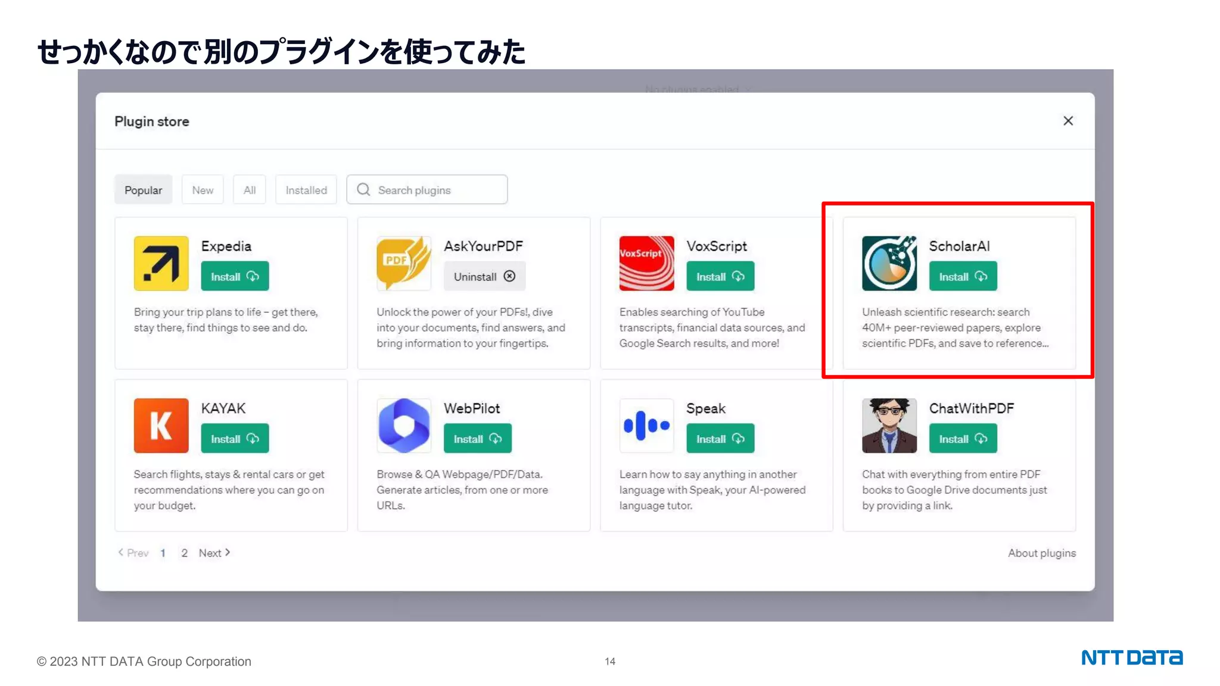Click the VoxScript plugin title
The image size is (1220, 686).
pyautogui.click(x=717, y=246)
